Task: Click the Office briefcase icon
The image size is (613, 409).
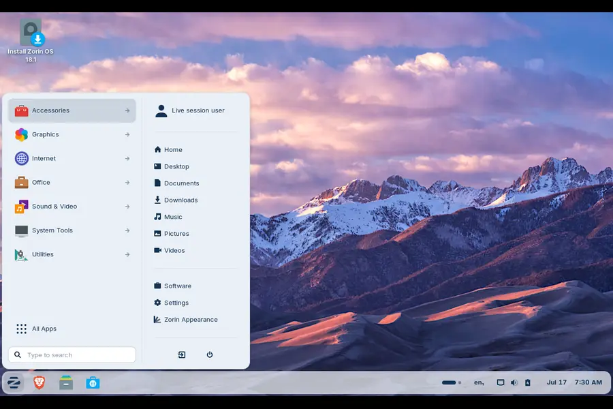Action: [x=22, y=183]
